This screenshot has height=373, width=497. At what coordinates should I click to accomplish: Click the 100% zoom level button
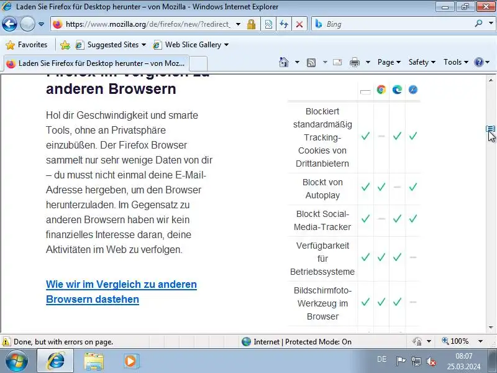455,341
